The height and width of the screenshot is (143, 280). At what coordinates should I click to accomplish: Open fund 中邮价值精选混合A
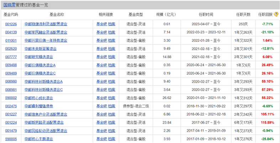coord(40,65)
